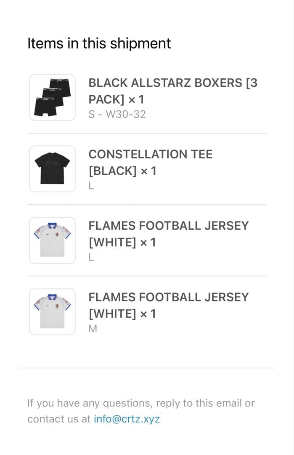
Task: Click '[BLACK] × 1' quantity text
Action: 122,171
